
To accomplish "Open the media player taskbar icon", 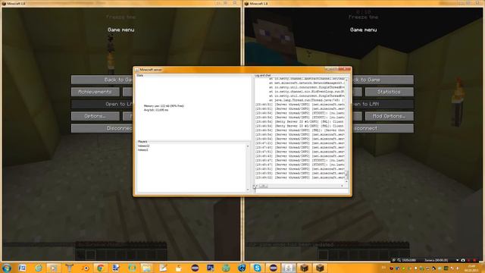I will click(x=54, y=268).
